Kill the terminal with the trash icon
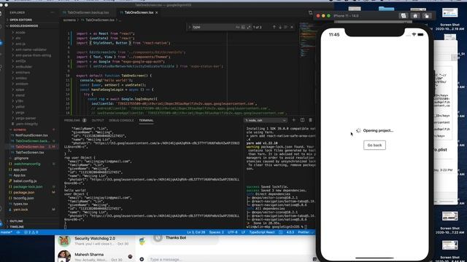 pos(310,120)
